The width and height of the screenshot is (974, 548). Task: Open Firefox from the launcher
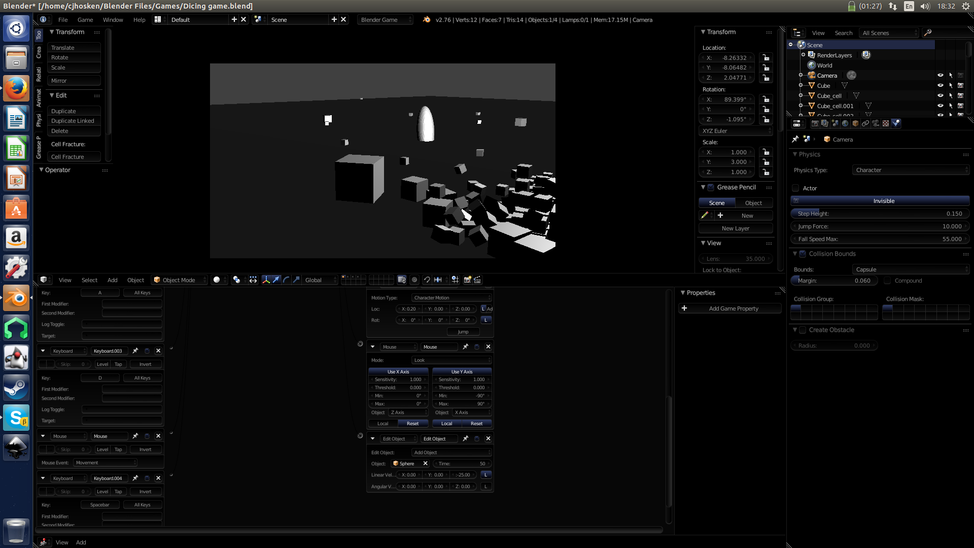tap(16, 89)
